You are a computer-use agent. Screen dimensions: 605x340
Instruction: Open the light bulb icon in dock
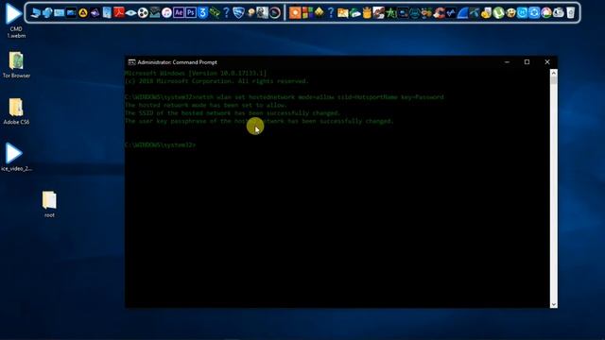tap(251, 12)
